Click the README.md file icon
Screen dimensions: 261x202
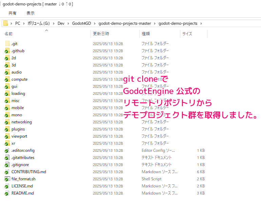7,193
